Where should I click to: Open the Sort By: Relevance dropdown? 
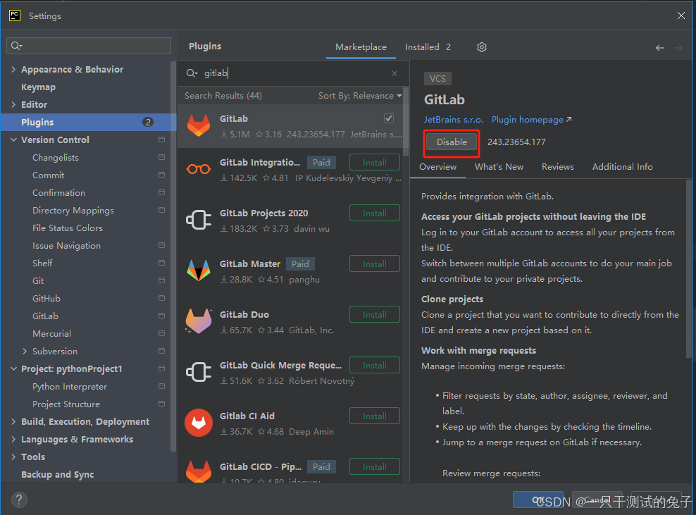click(x=359, y=95)
